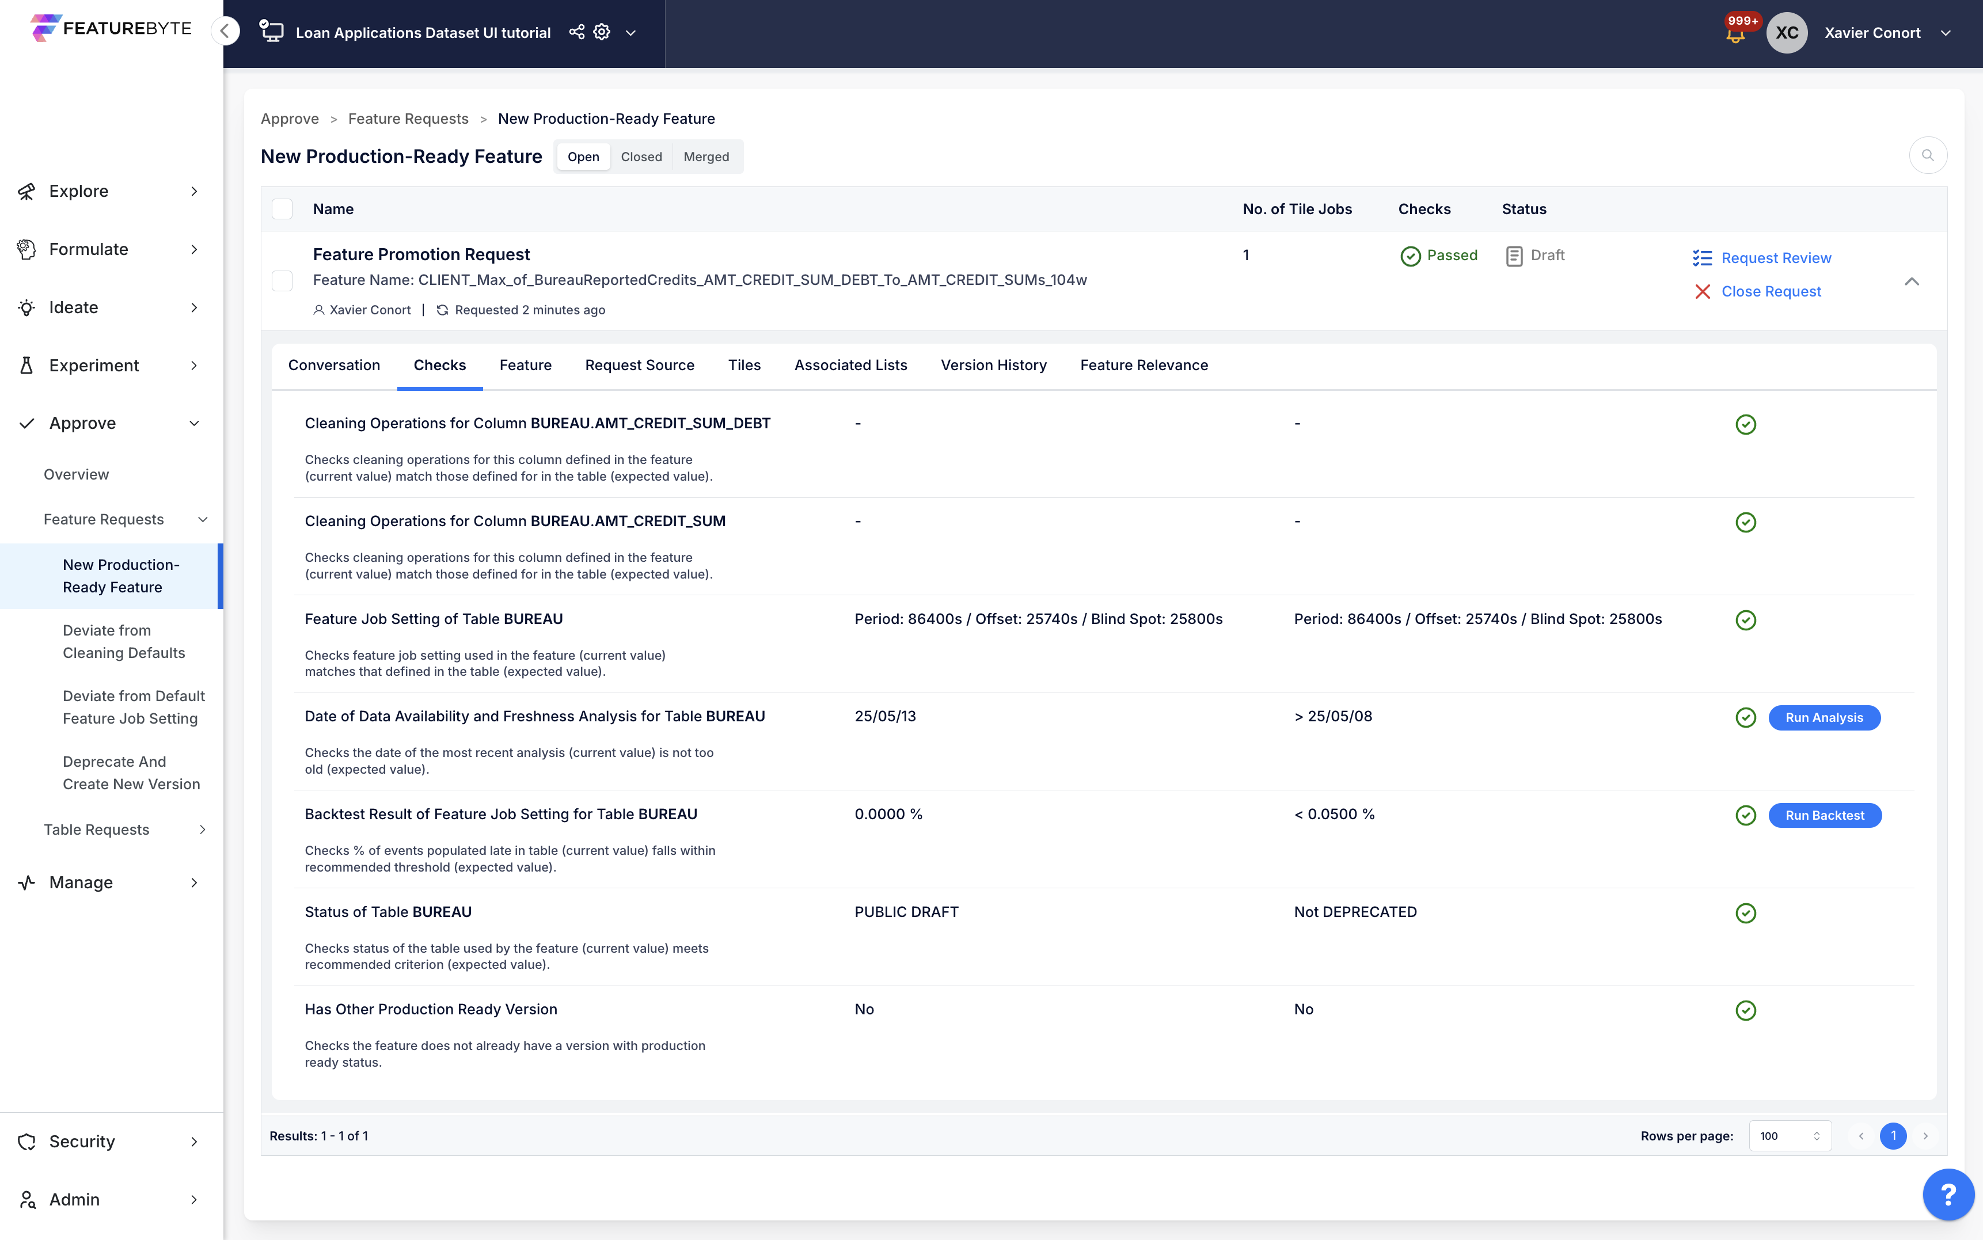Click the red X Close Request icon

coord(1703,292)
